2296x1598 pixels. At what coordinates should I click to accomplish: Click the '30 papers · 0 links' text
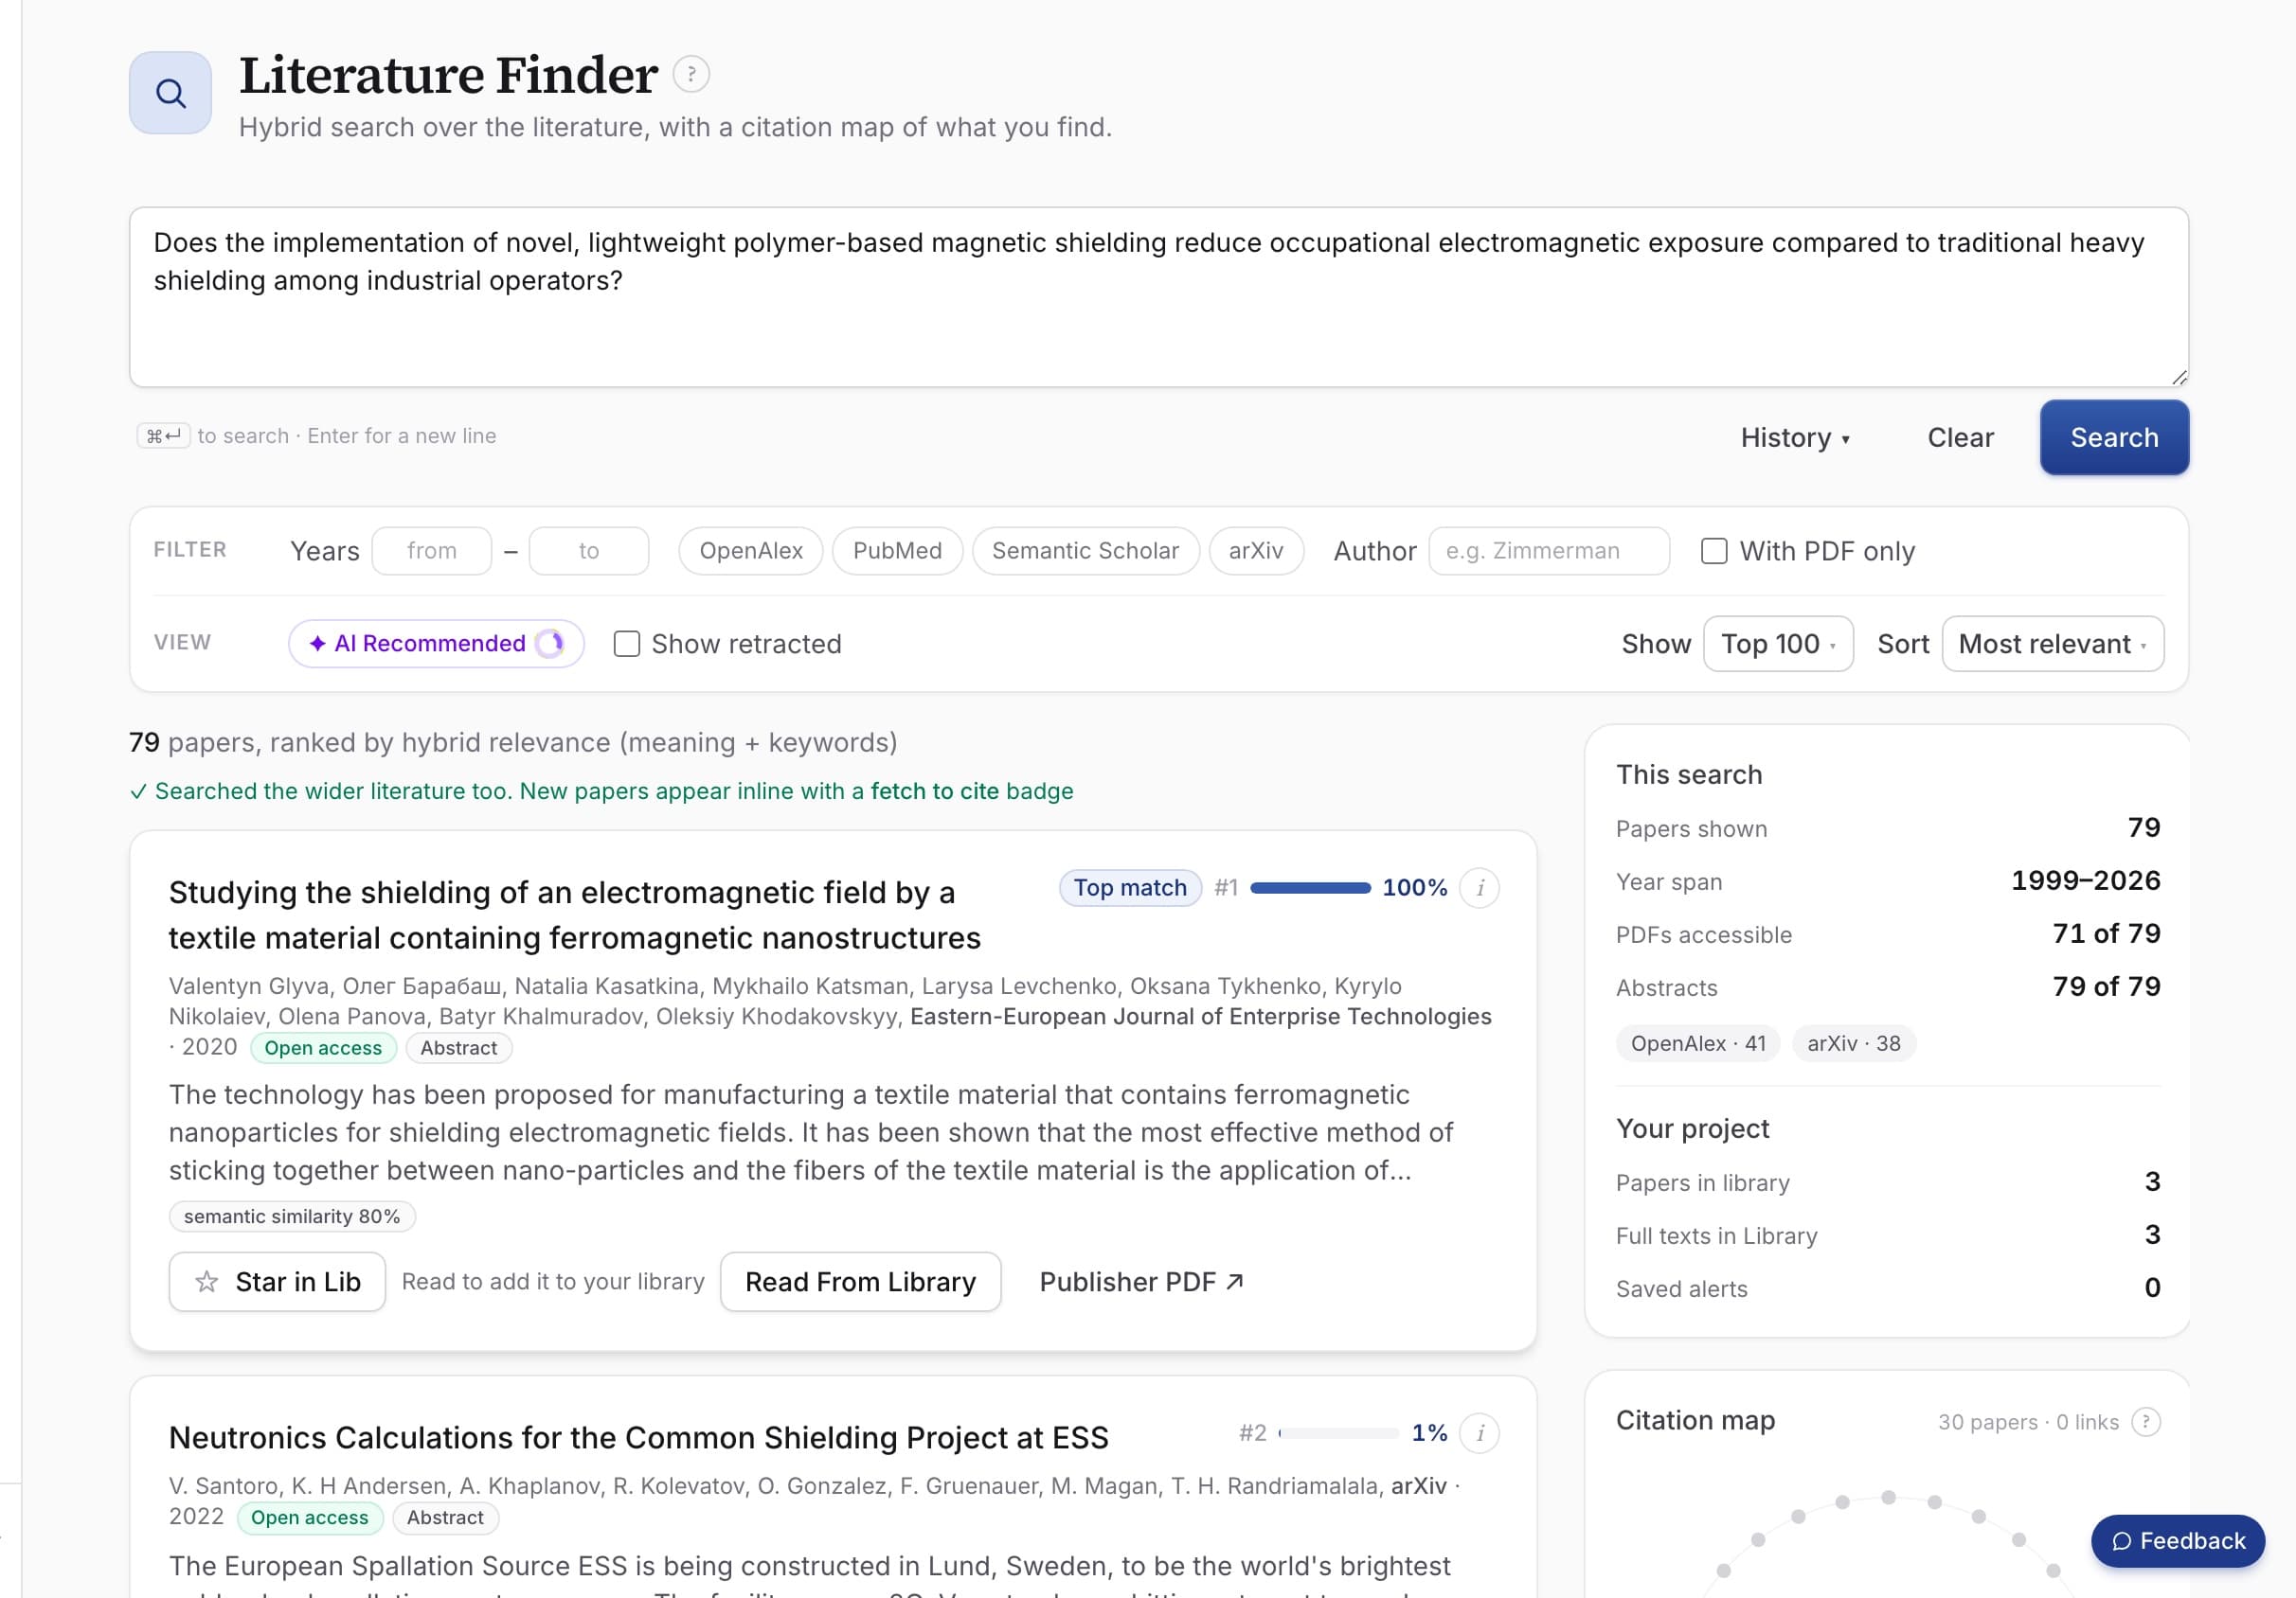point(2028,1422)
